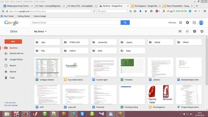Open search options dropdown arrow in Search Drive
Screen dimensions: 208x117
click(x=119, y=22)
